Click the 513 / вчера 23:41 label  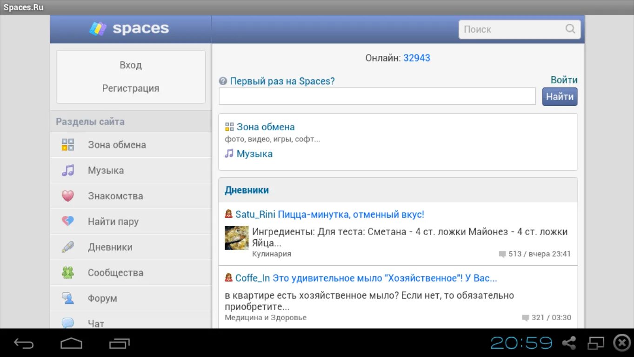[540, 254]
